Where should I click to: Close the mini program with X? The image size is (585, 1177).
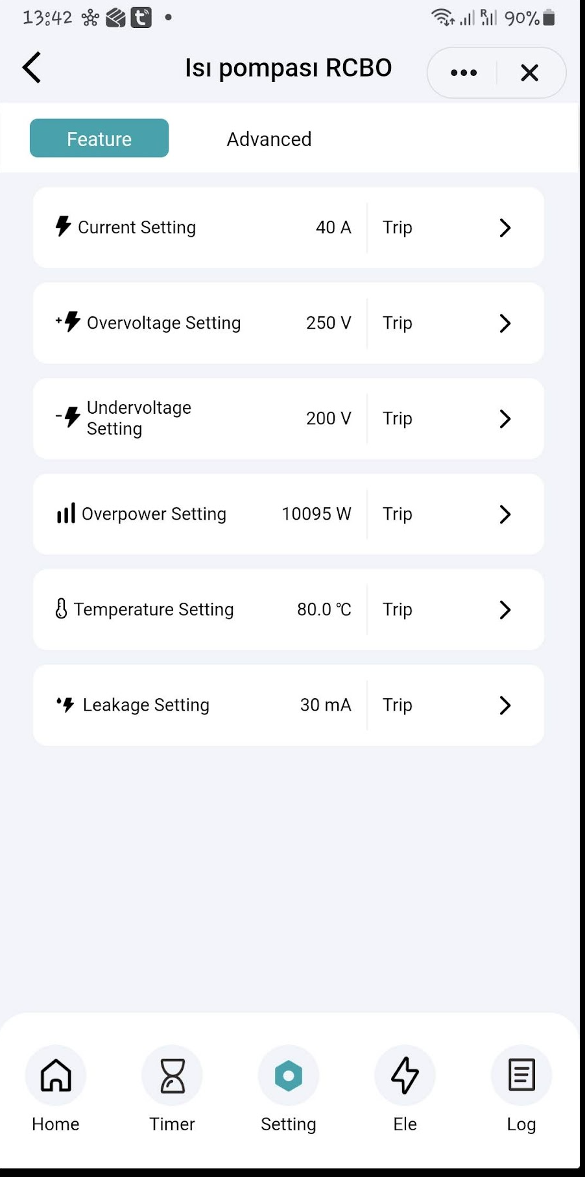click(530, 73)
